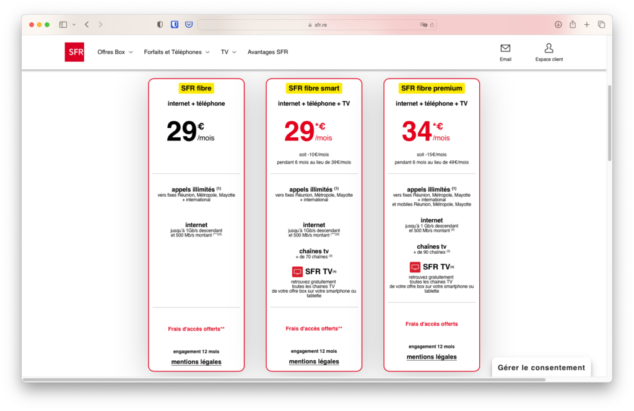
Task: Click the SFR logo
Action: coord(74,52)
